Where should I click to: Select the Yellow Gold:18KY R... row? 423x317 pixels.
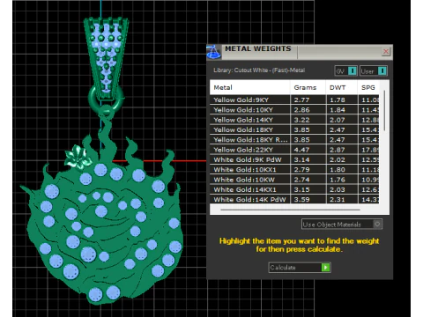pos(294,140)
